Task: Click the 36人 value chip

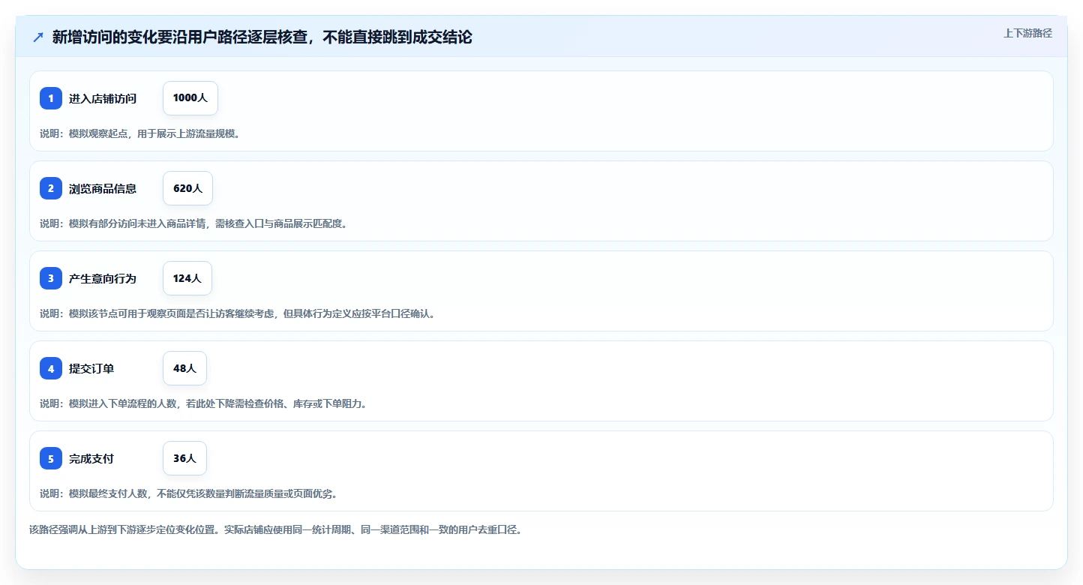Action: pos(184,458)
